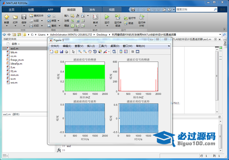The image size is (229, 160).
Task: Click the percent comment icon
Action: tap(73, 21)
